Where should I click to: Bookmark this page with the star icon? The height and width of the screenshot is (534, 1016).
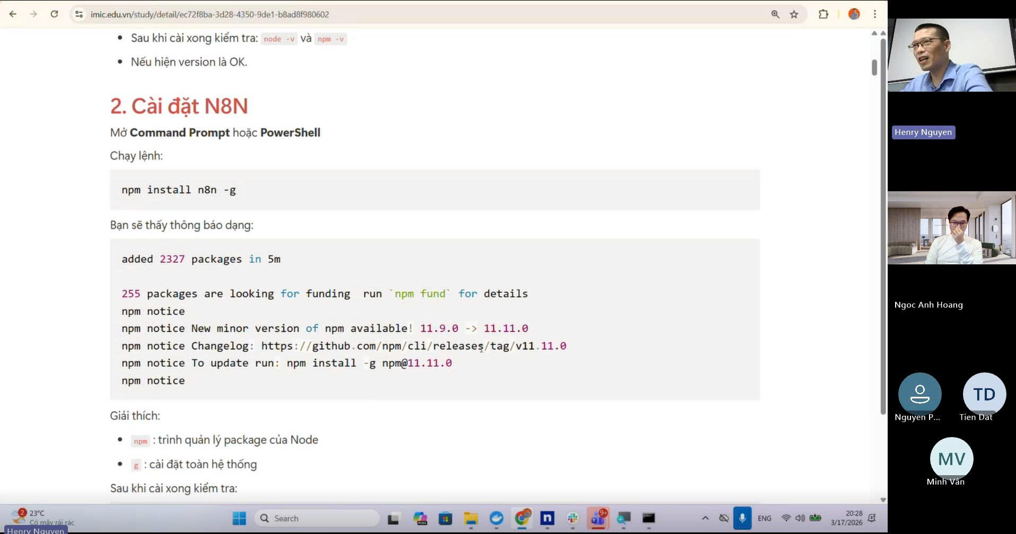(x=794, y=14)
